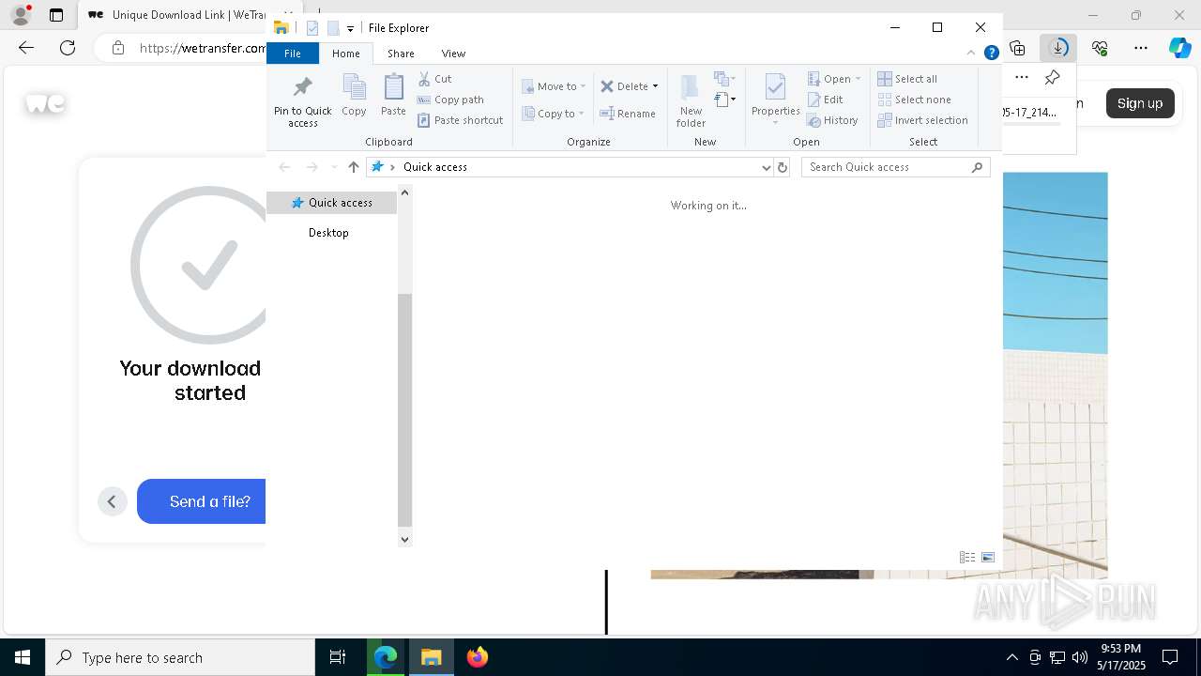Click Cut in Clipboard group
Screen dimensions: 1201x676
pos(434,79)
